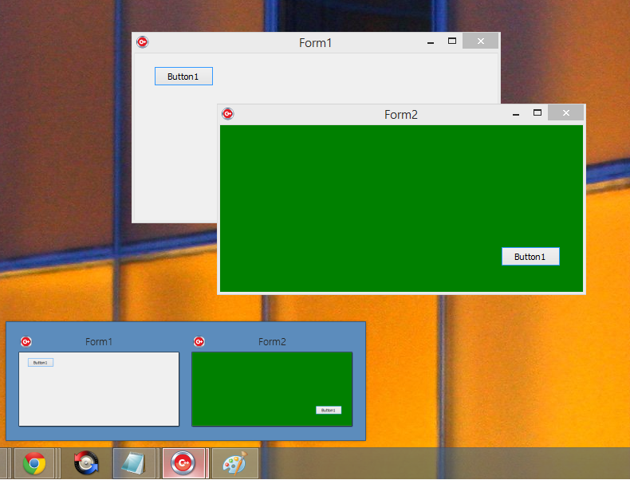Click Button1 in the Form1 window
Screen dimensions: 630x480
[183, 77]
